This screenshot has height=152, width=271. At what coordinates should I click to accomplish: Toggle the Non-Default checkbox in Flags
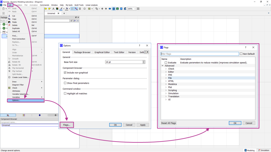click(x=241, y=54)
